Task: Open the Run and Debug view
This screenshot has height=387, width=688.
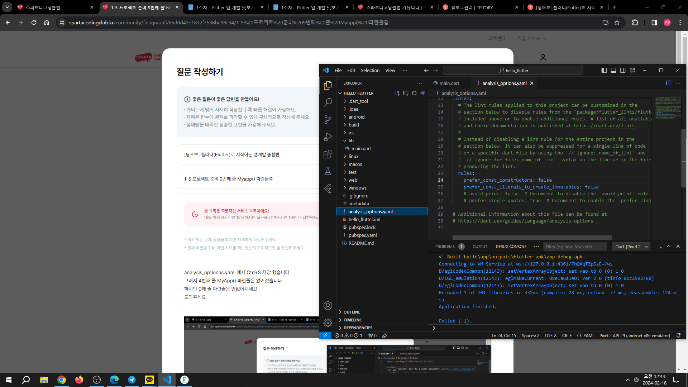Action: (328, 137)
